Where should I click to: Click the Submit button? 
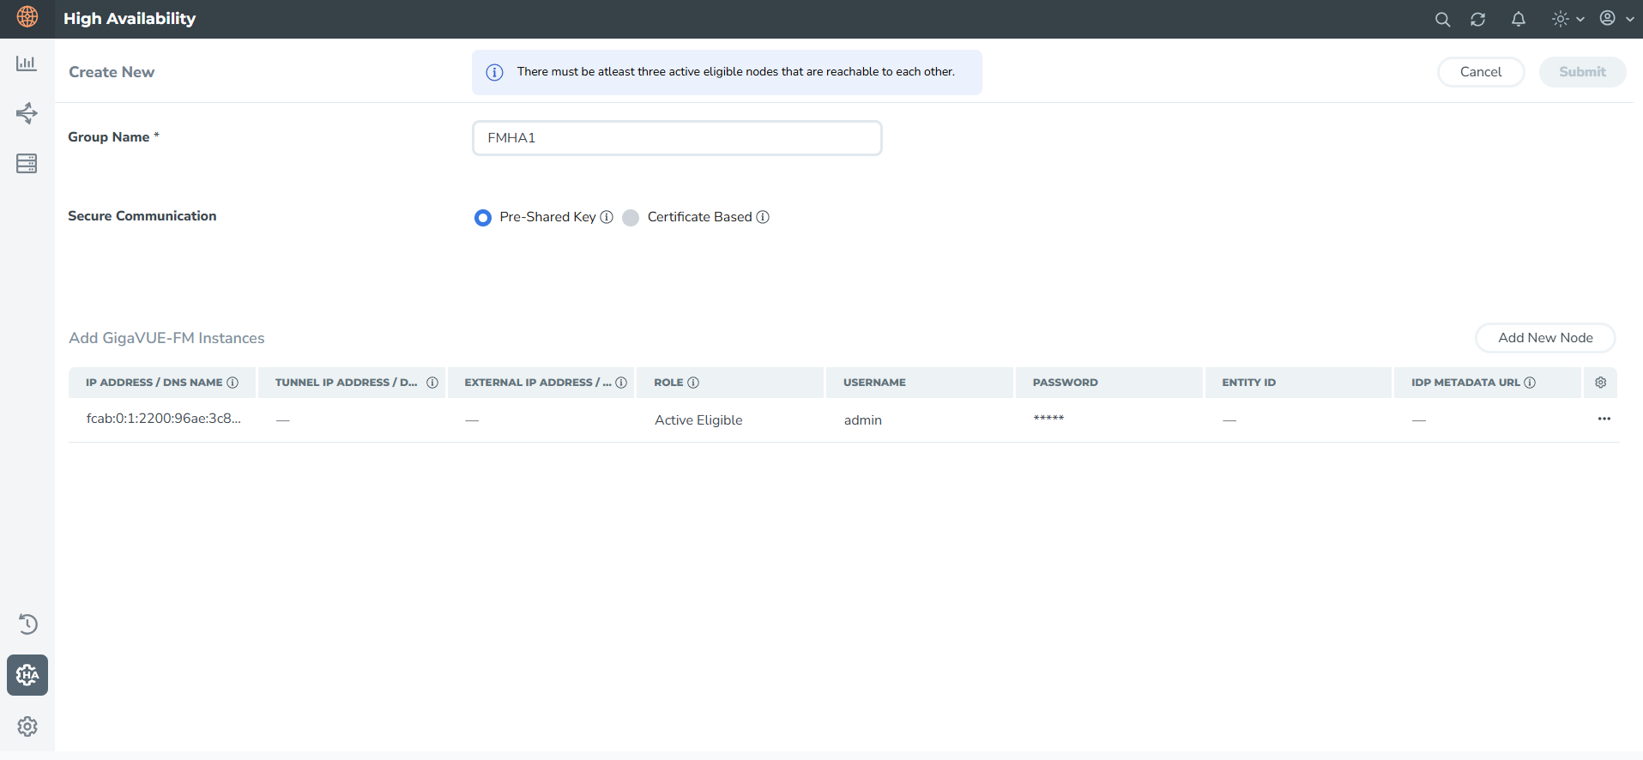click(x=1581, y=72)
